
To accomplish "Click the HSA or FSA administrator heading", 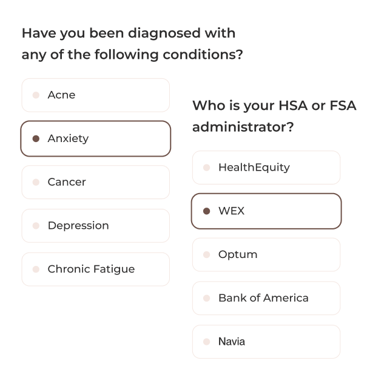I will [274, 117].
